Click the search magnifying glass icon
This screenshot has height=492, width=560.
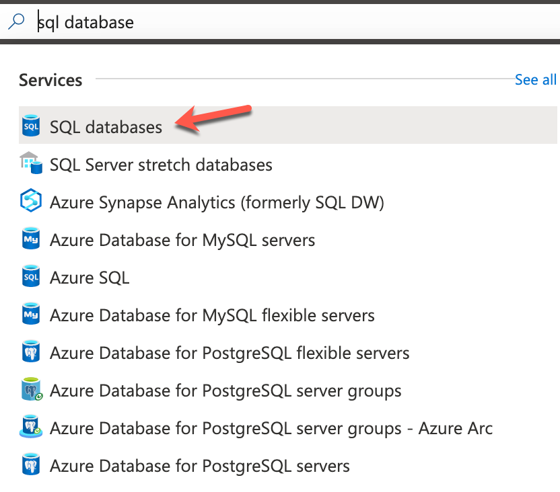coord(16,22)
